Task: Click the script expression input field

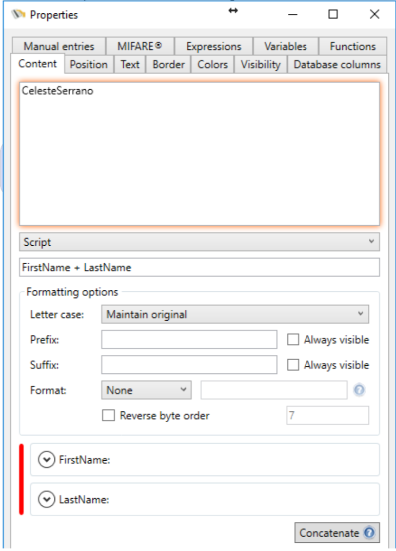Action: coord(199,267)
